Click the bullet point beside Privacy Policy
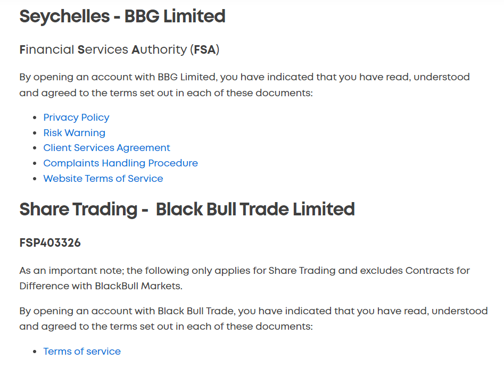 [35, 118]
